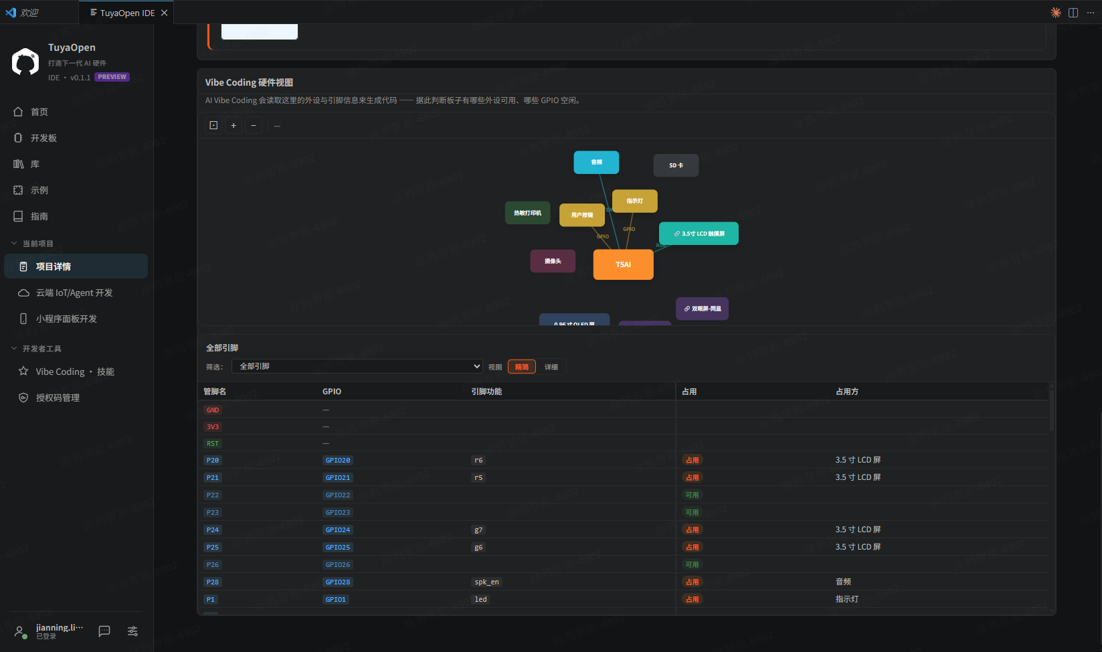This screenshot has height=652, width=1102.
Task: Click the g7 function tag
Action: tap(478, 529)
